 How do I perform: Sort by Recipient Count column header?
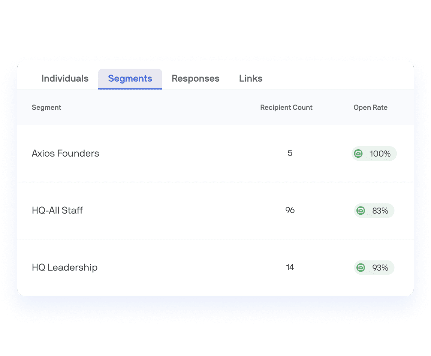(286, 108)
